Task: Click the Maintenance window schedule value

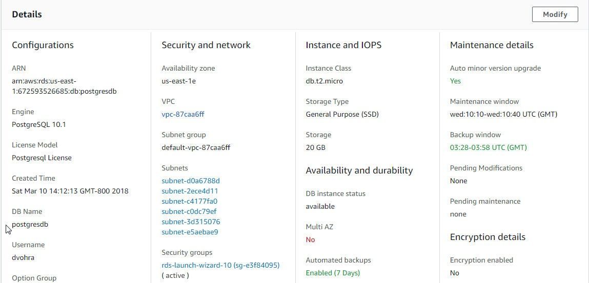Action: [x=503, y=114]
